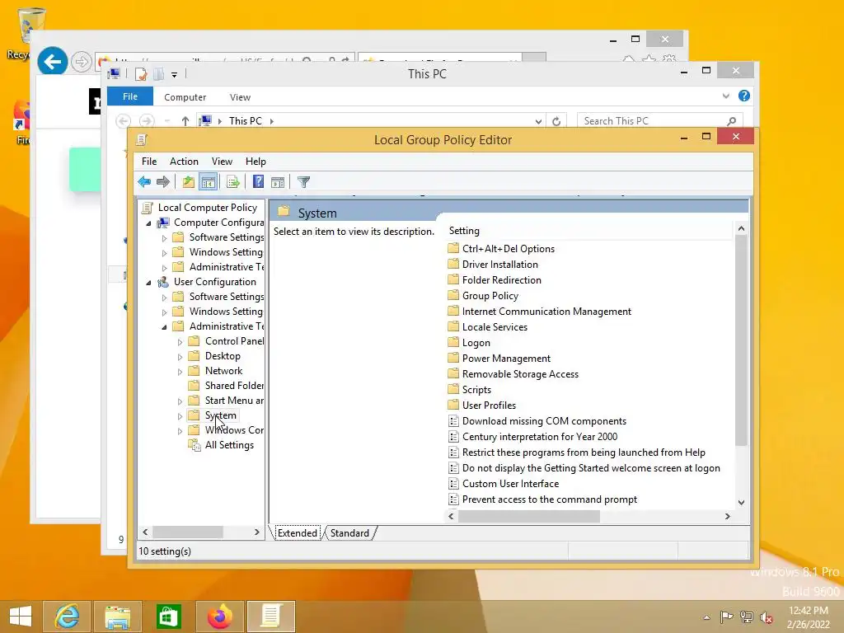
Task: Click the Start button on the taskbar
Action: [21, 617]
